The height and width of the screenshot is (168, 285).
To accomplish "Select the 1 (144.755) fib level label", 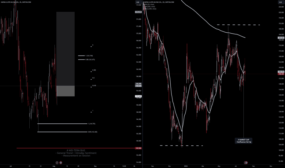I will 92,124.
